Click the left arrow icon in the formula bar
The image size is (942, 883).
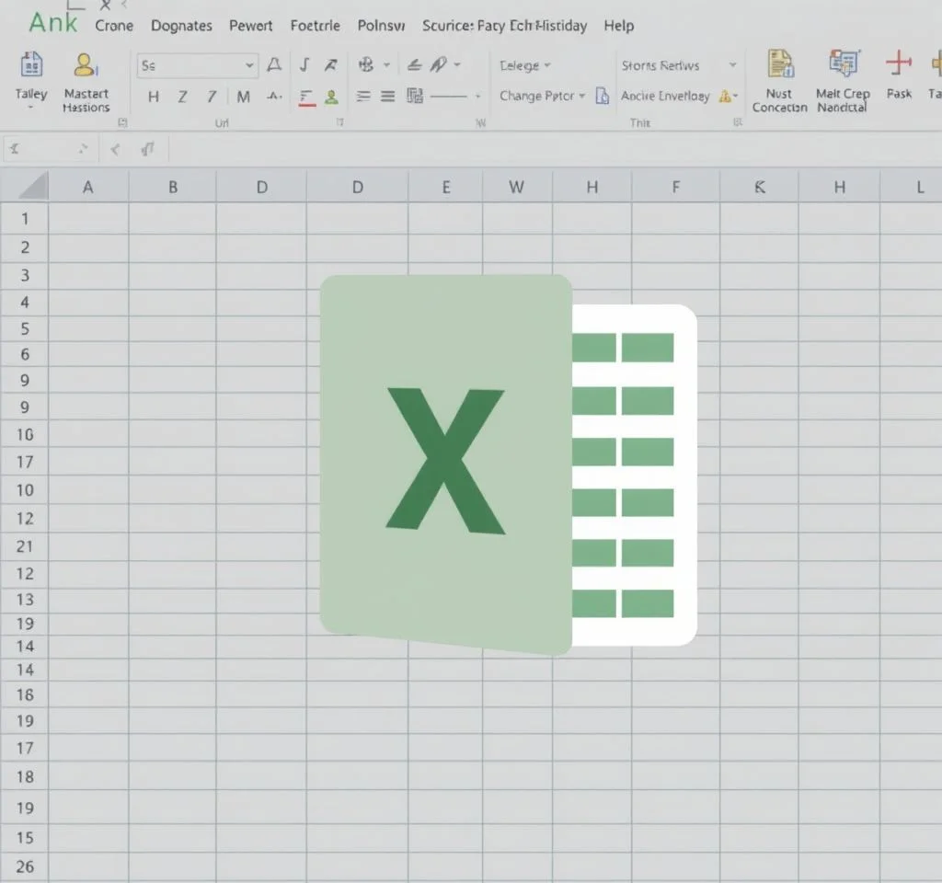(x=115, y=149)
